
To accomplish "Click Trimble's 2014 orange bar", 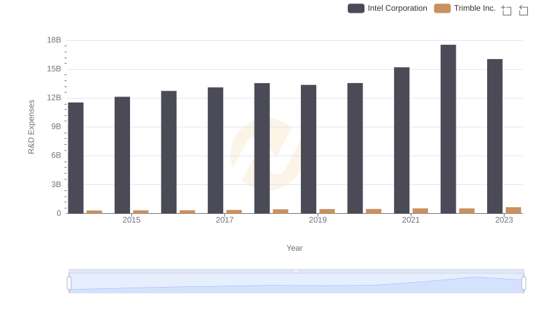I will (94, 212).
